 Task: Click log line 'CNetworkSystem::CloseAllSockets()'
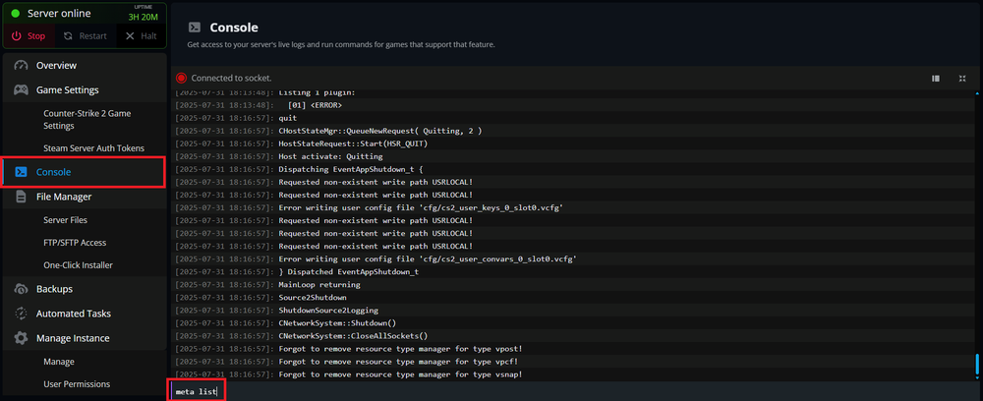(353, 336)
